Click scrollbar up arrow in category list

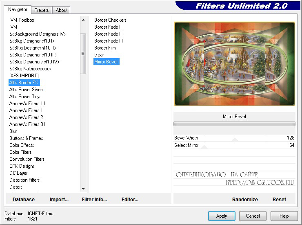[x=83, y=20]
